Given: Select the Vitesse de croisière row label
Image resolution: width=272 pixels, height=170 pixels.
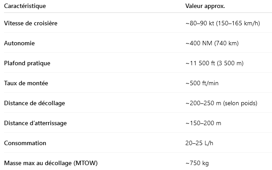Looking at the screenshot, I should pos(31,23).
